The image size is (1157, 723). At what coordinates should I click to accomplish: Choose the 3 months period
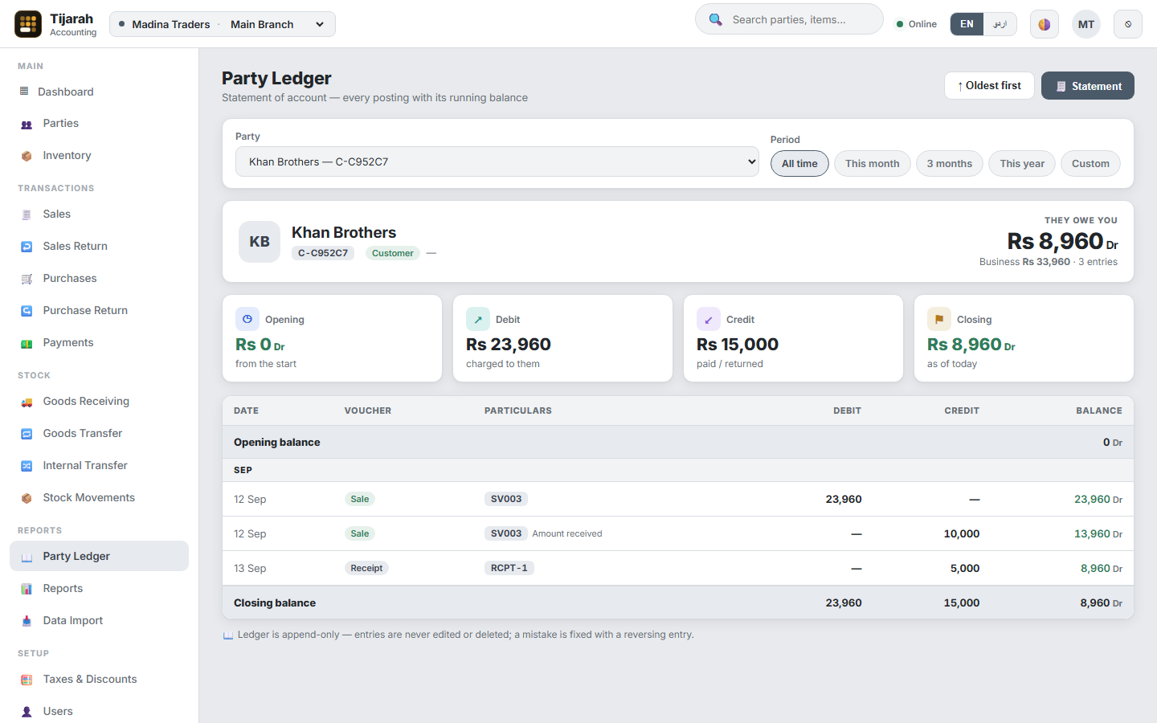point(950,164)
